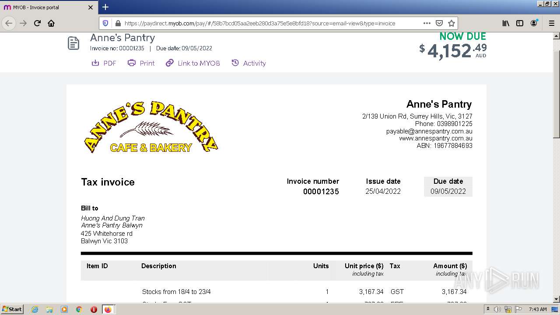
Task: Save page to Pocket
Action: click(439, 23)
